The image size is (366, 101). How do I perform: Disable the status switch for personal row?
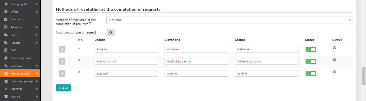point(311,73)
